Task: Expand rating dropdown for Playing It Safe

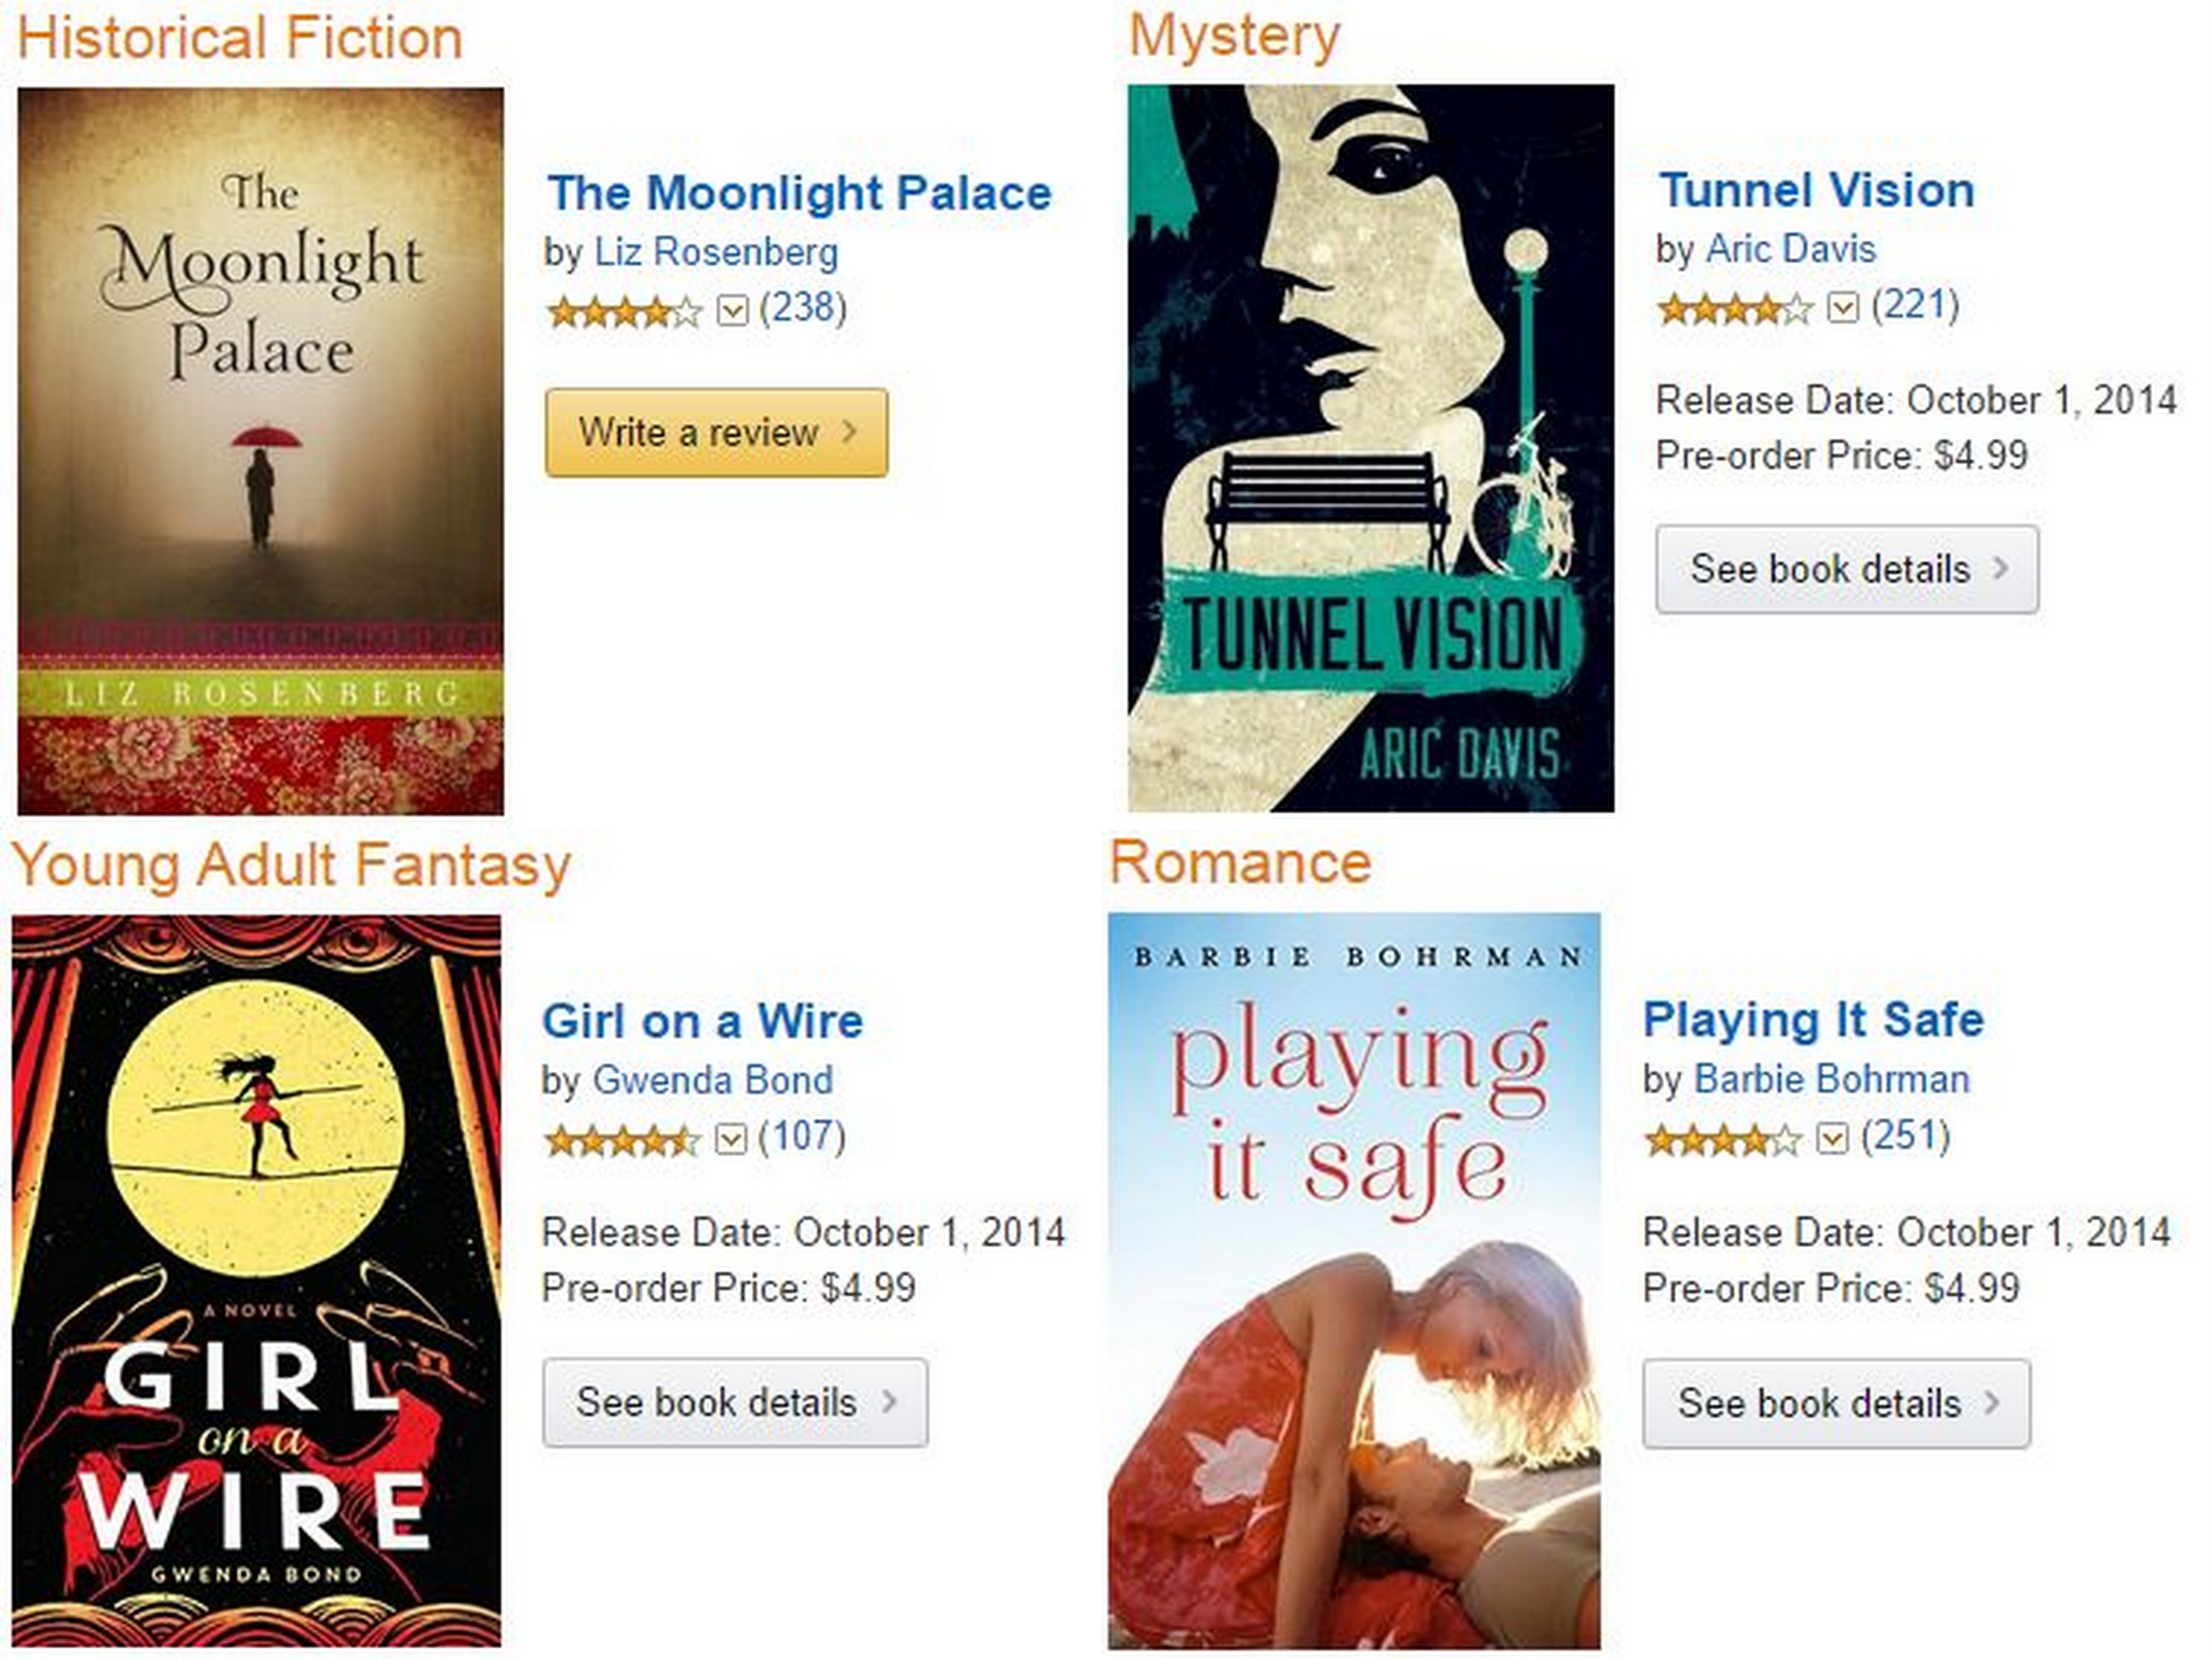Action: point(1832,1139)
